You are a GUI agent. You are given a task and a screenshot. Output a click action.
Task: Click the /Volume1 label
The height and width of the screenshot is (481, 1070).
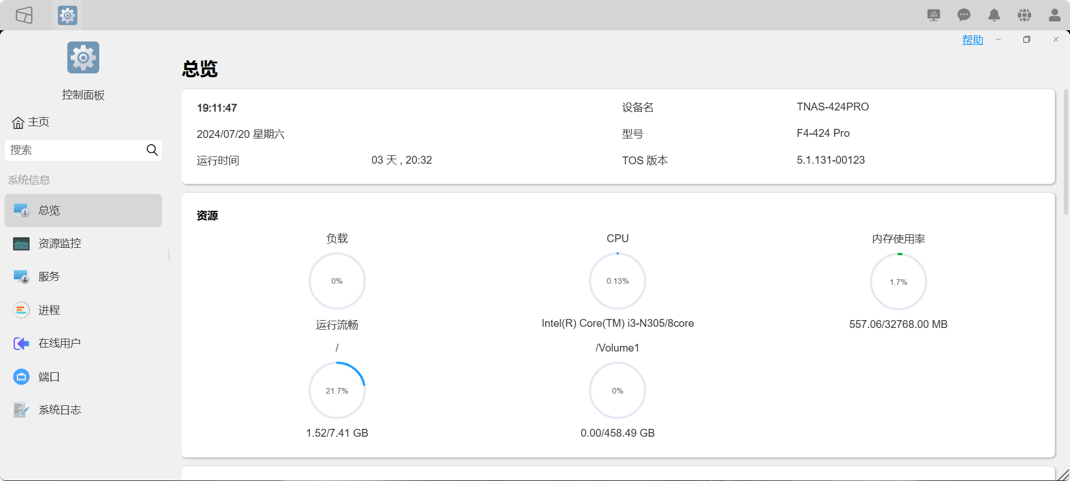click(617, 348)
